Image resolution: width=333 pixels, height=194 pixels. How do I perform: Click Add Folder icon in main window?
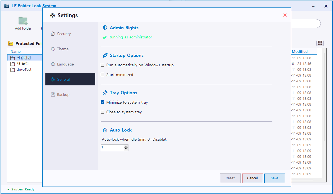(x=23, y=21)
